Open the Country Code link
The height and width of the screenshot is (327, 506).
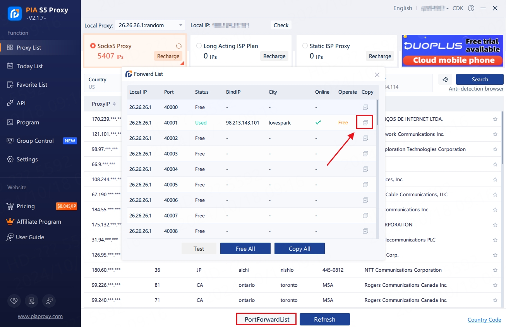coord(484,320)
